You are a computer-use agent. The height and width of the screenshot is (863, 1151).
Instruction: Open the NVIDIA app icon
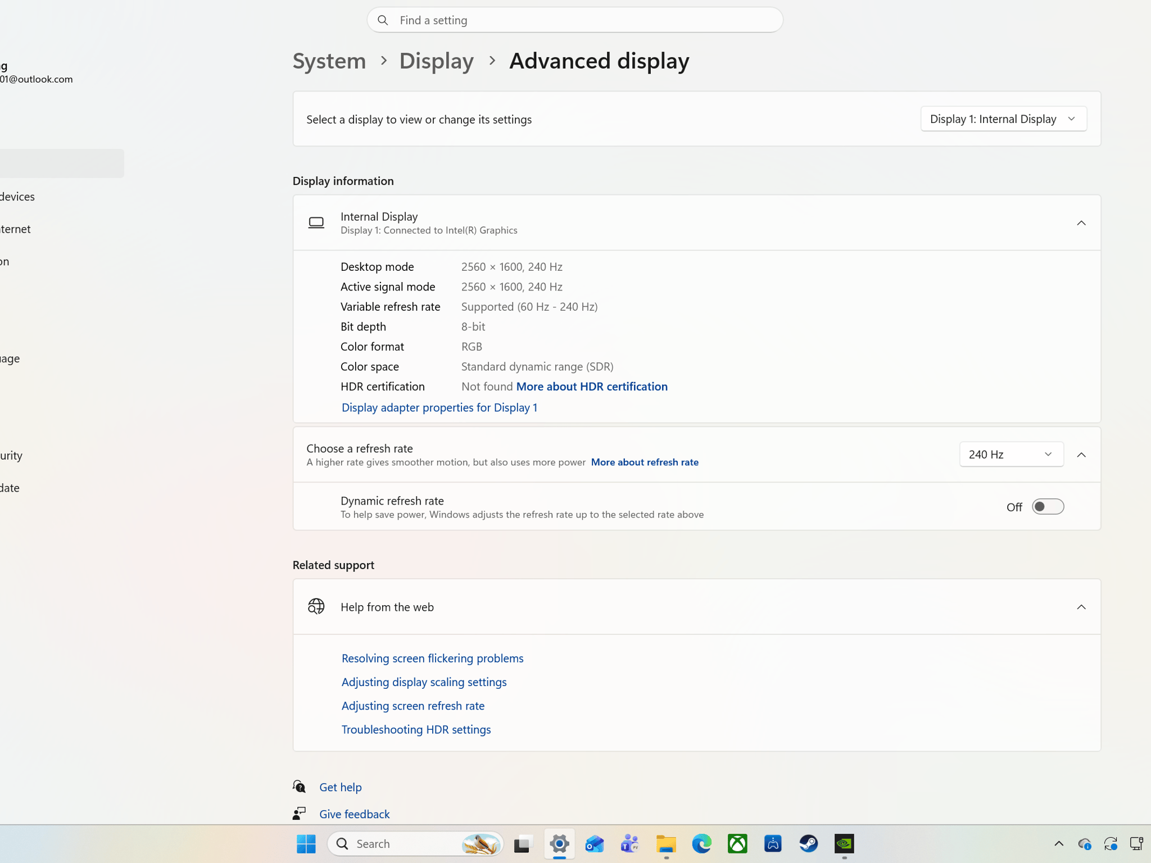[x=844, y=843]
